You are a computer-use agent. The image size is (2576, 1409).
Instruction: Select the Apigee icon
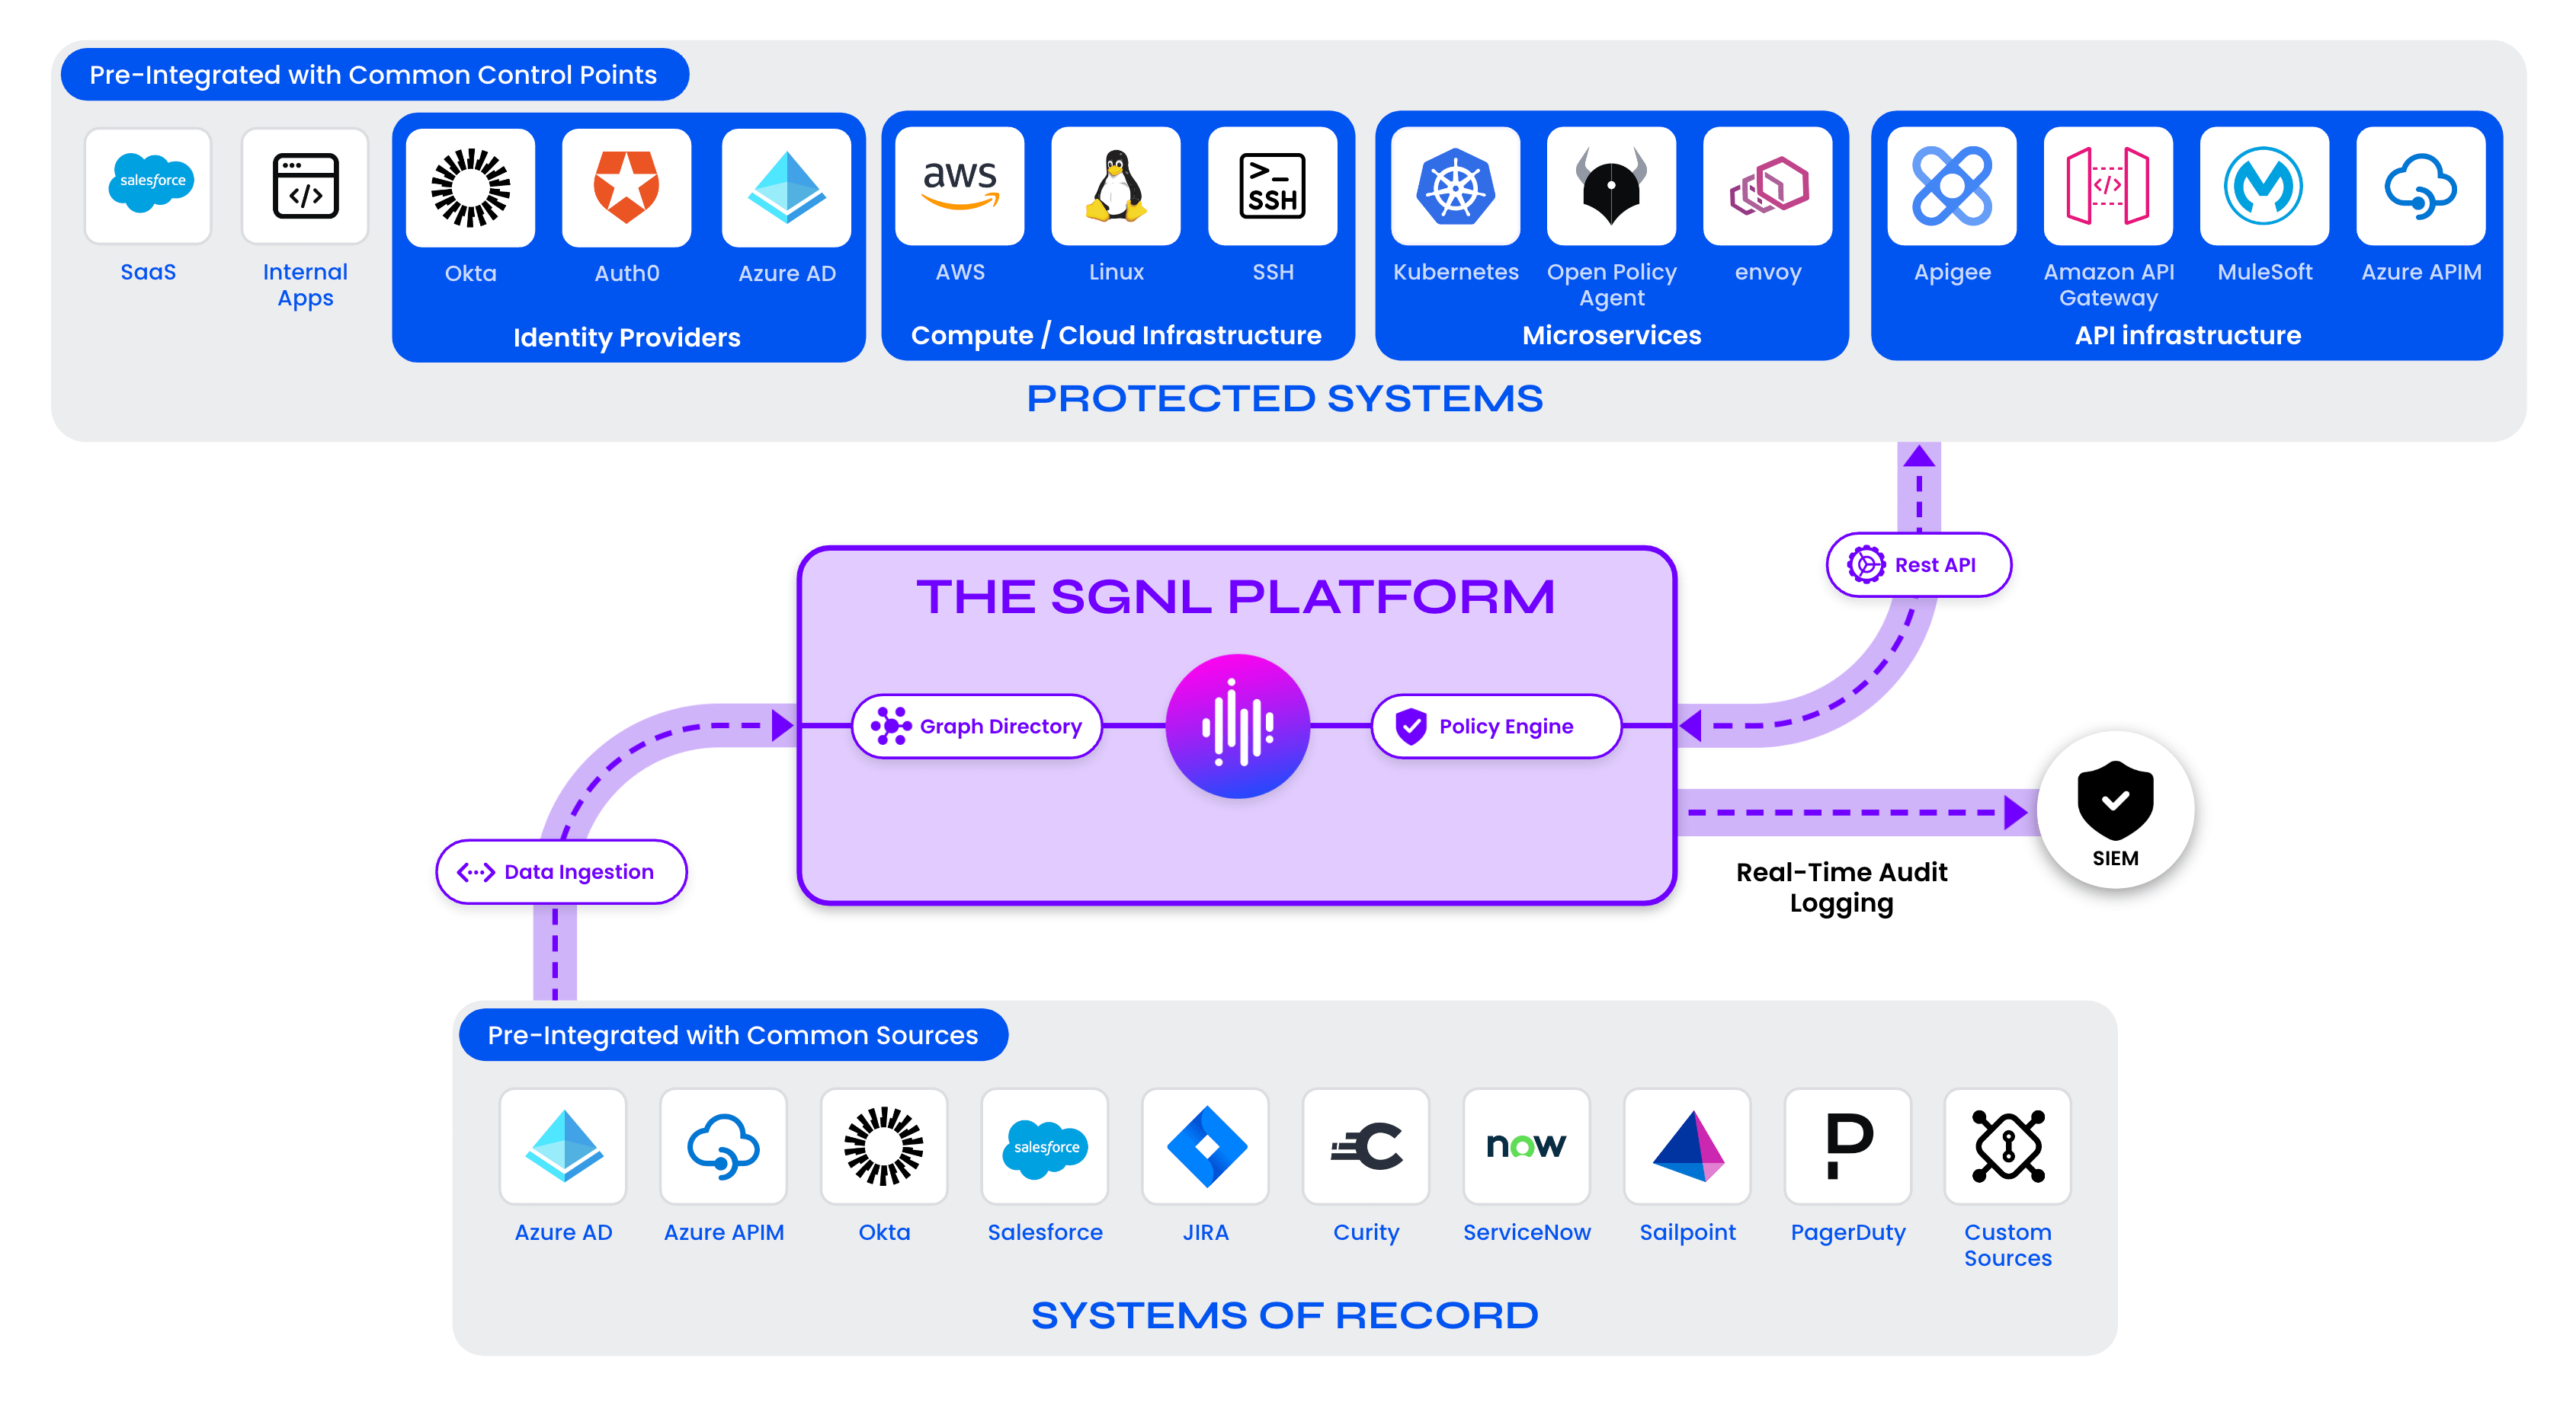coord(1951,187)
